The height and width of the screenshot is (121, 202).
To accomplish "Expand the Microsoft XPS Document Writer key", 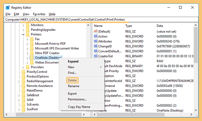I will tap(28, 48).
